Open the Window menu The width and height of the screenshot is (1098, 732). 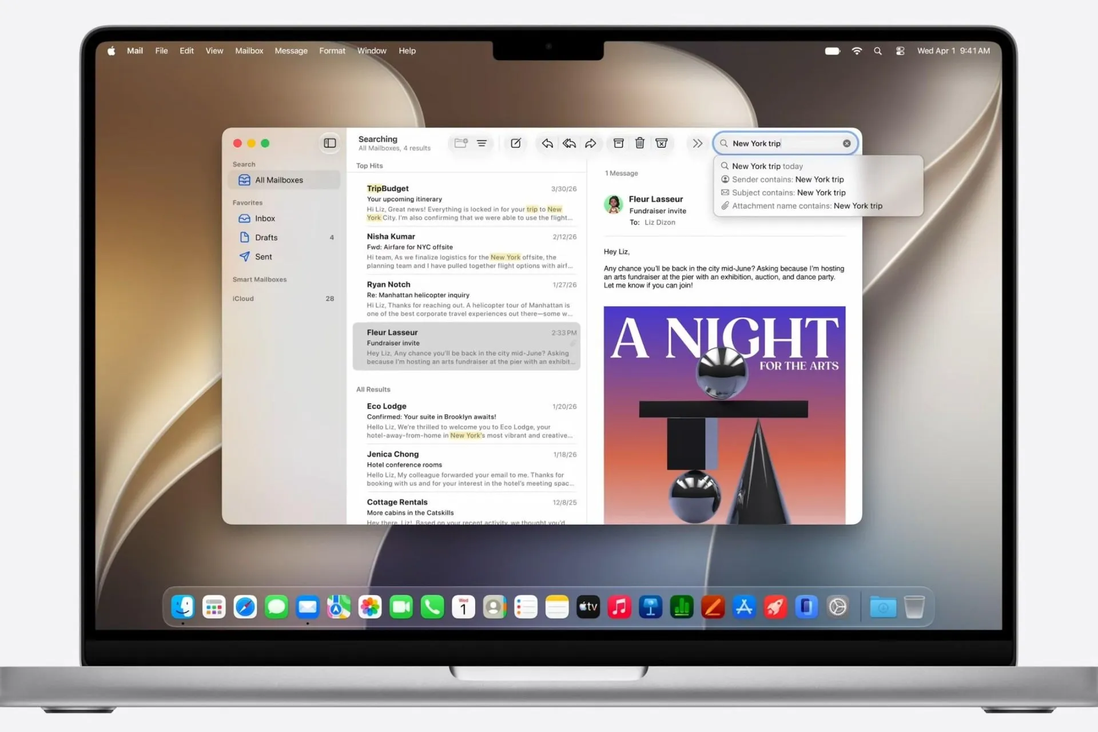pyautogui.click(x=372, y=51)
